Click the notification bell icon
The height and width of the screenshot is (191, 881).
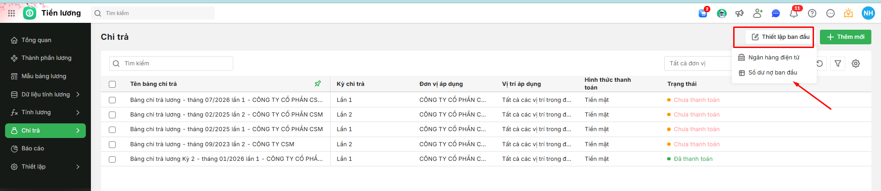click(793, 13)
